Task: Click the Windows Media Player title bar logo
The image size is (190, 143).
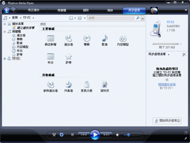Action: pyautogui.click(x=4, y=3)
